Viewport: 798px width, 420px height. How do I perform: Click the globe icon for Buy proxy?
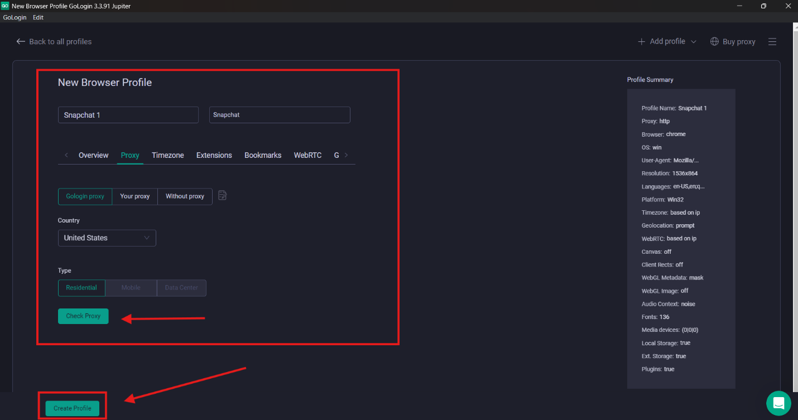[x=714, y=42]
